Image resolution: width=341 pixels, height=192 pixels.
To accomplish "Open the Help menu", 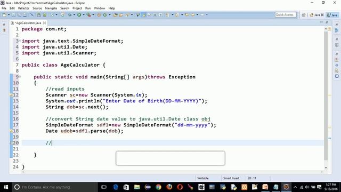I will point(111,9).
